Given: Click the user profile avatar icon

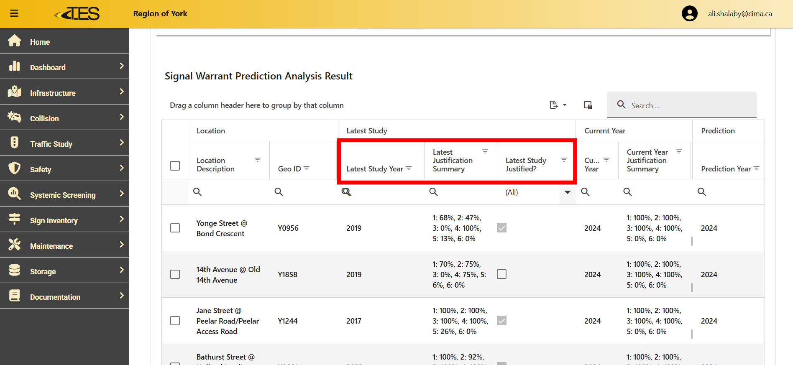Looking at the screenshot, I should tap(689, 13).
